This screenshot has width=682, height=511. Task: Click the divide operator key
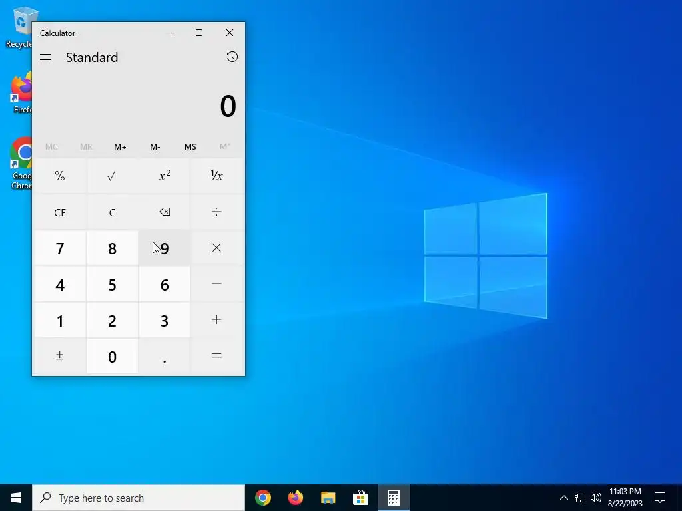pyautogui.click(x=216, y=212)
